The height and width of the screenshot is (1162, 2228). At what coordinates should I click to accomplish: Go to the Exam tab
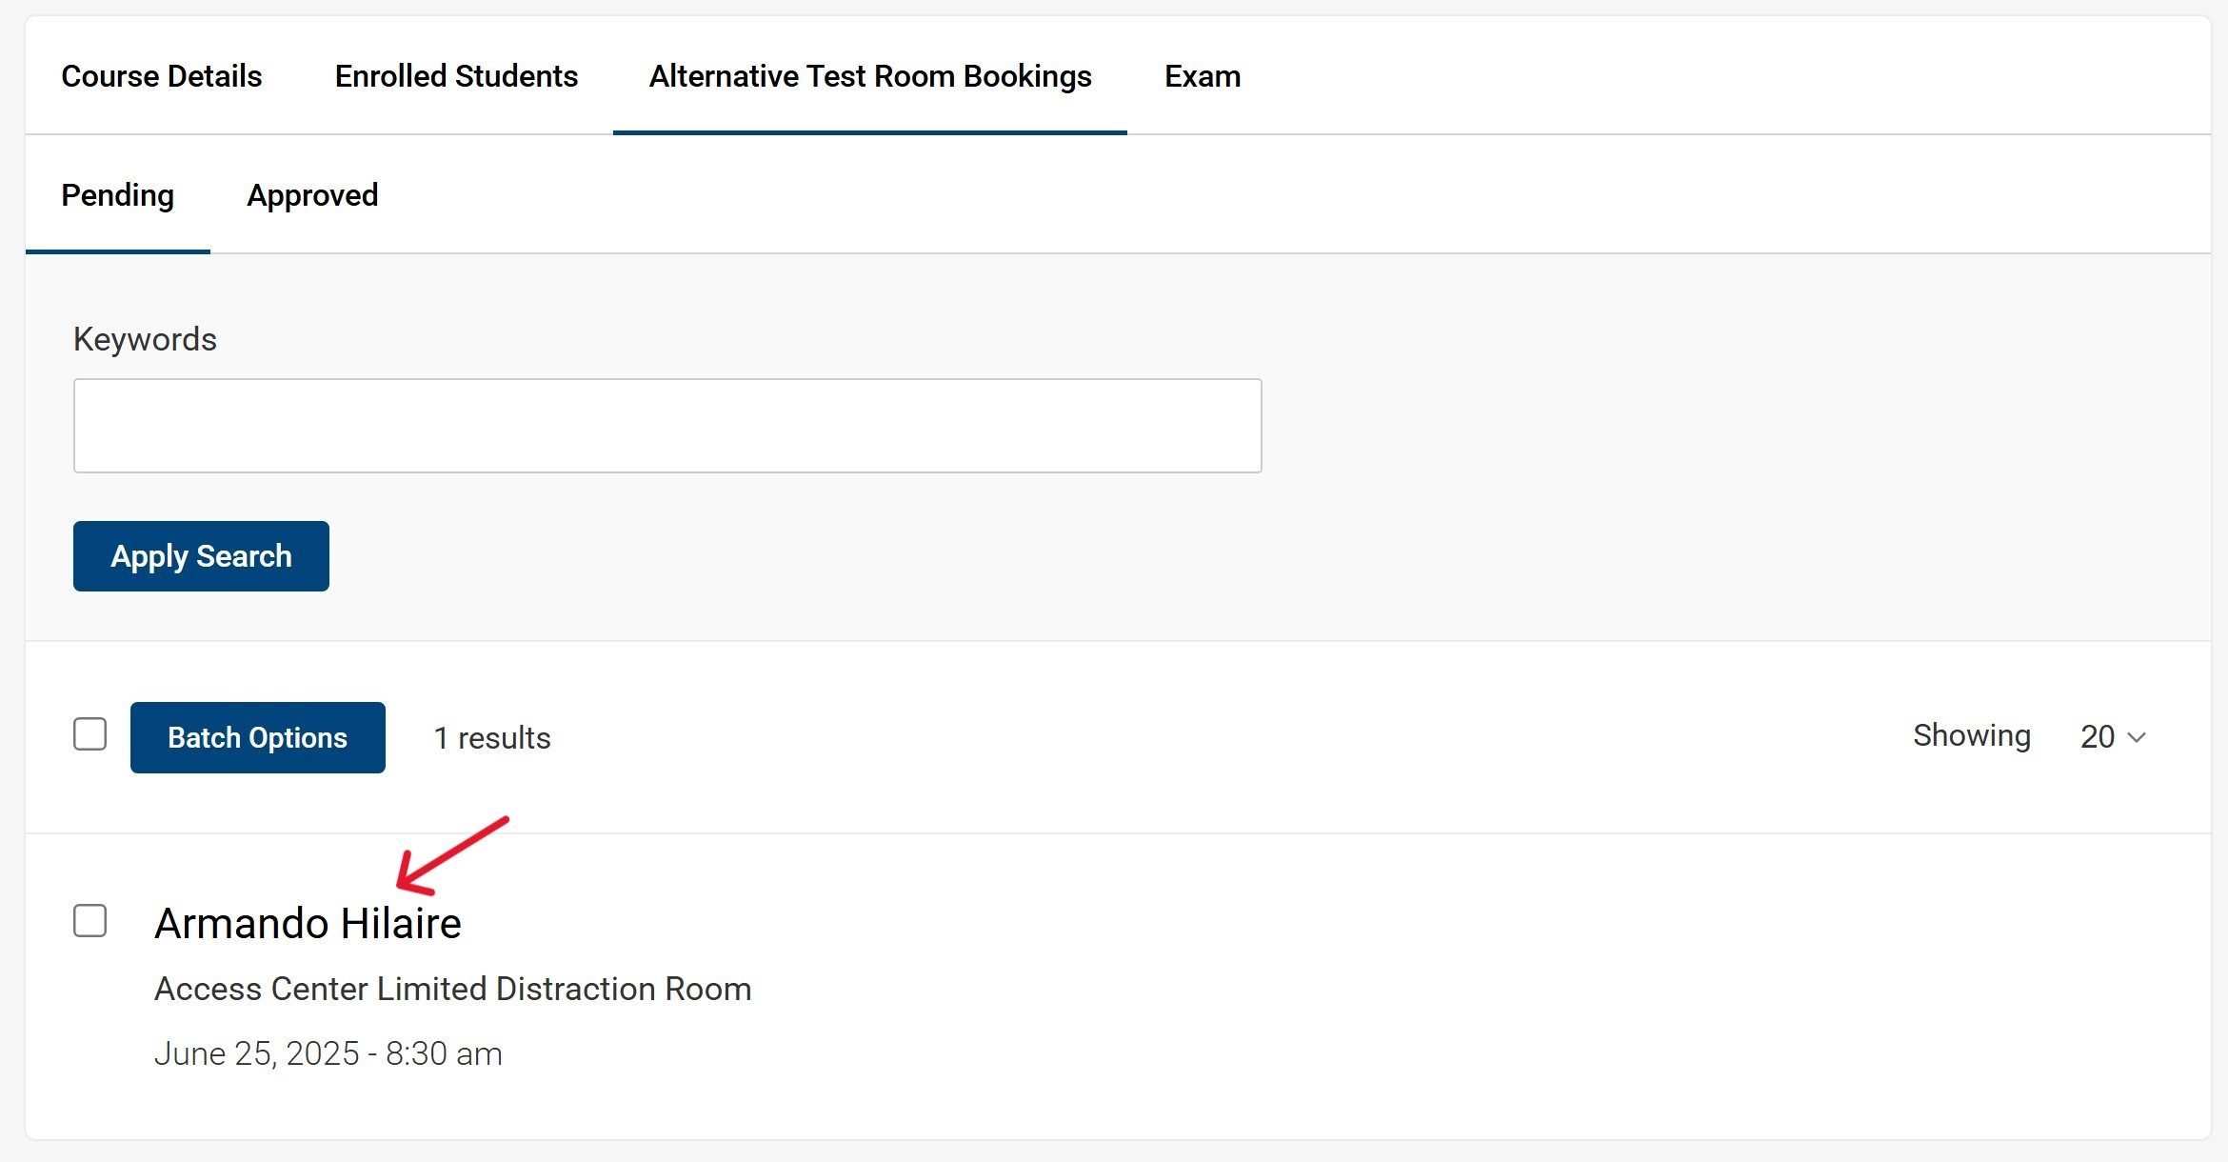pos(1202,76)
